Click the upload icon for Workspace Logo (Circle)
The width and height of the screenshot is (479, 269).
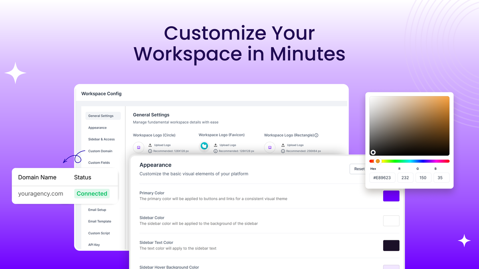(150, 145)
